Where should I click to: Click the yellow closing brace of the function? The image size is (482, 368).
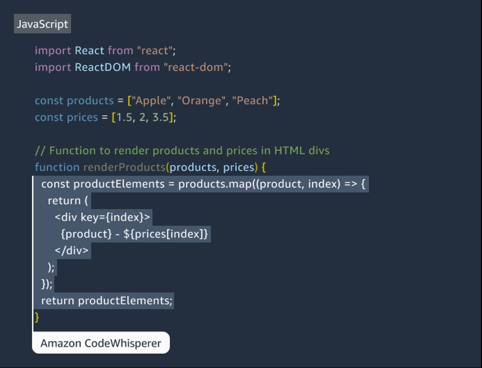point(37,317)
